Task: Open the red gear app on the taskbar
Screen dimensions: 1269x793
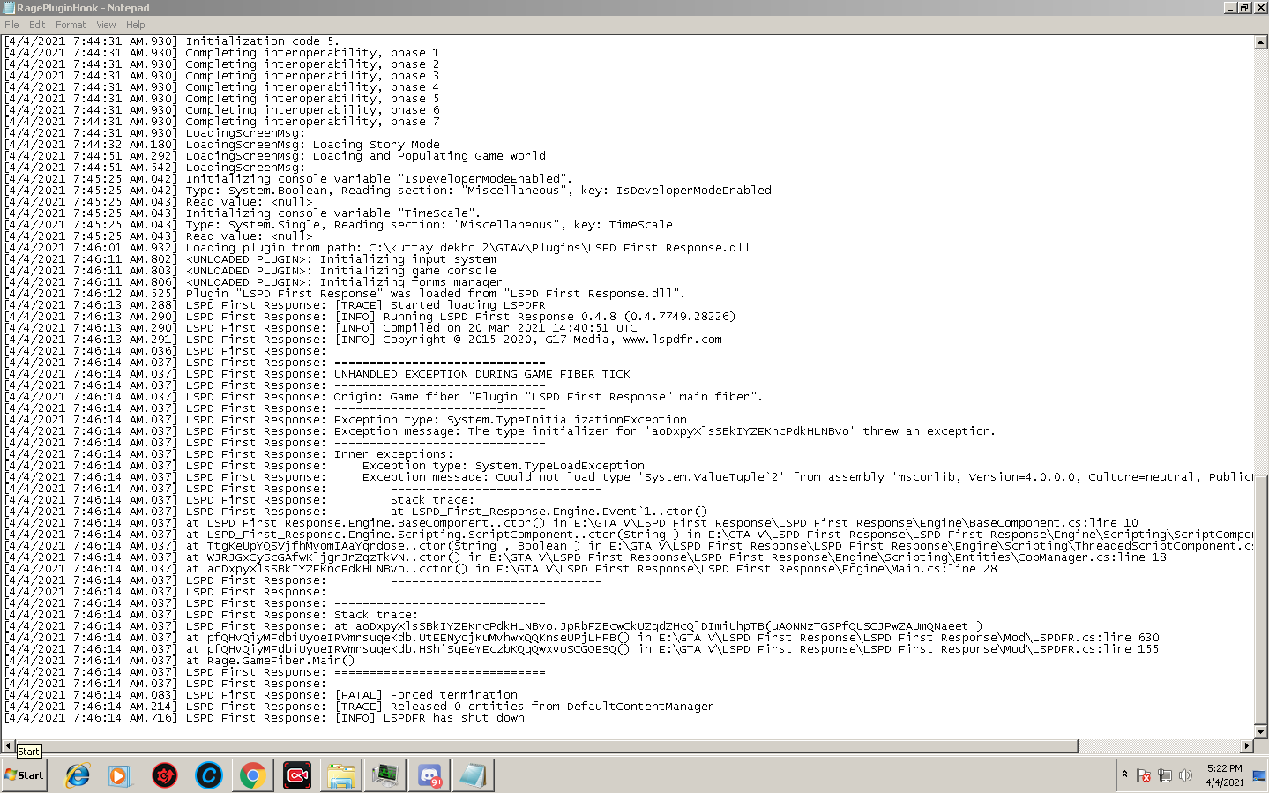Action: point(165,775)
